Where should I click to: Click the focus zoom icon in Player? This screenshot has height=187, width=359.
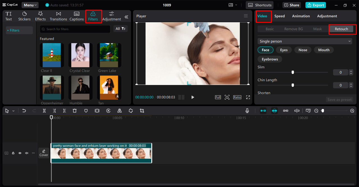[227, 97]
